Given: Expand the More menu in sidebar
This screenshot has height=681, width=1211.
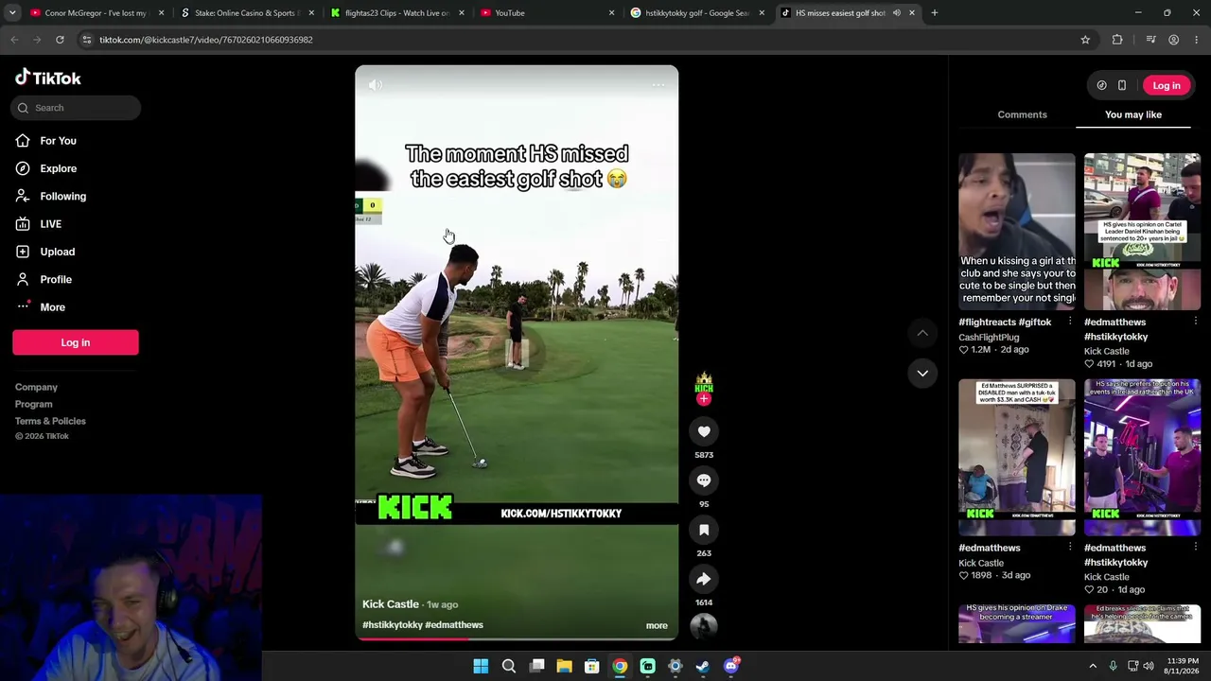Looking at the screenshot, I should tap(52, 307).
